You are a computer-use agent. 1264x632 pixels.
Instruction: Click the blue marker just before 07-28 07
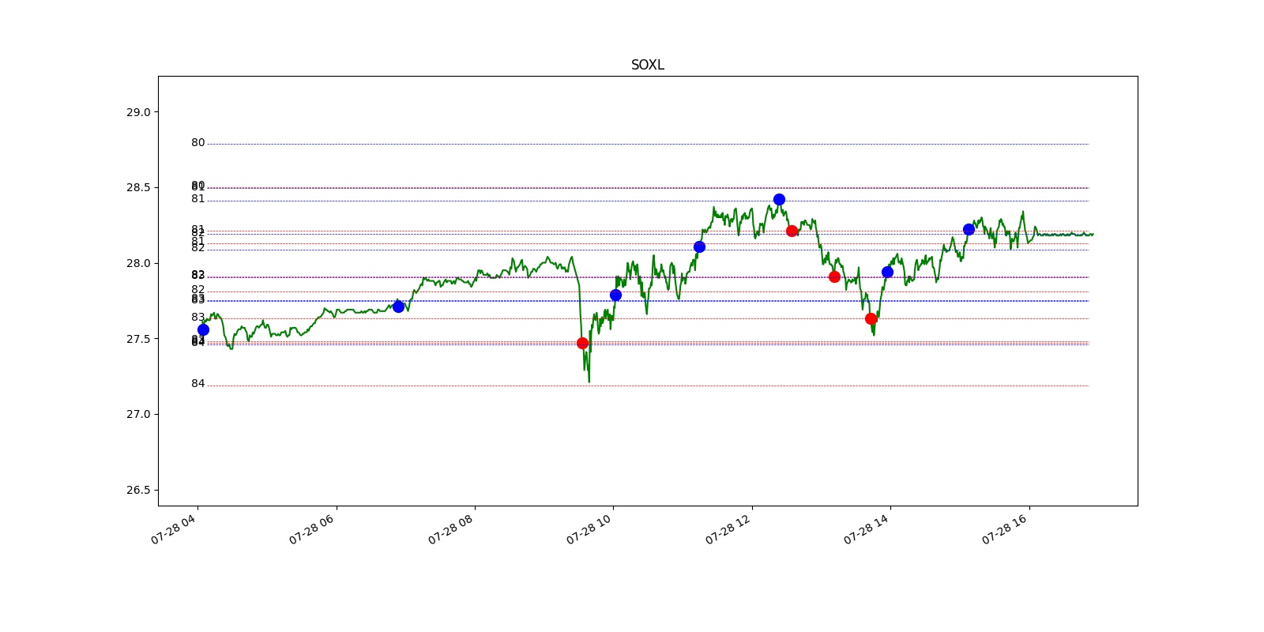tap(398, 307)
